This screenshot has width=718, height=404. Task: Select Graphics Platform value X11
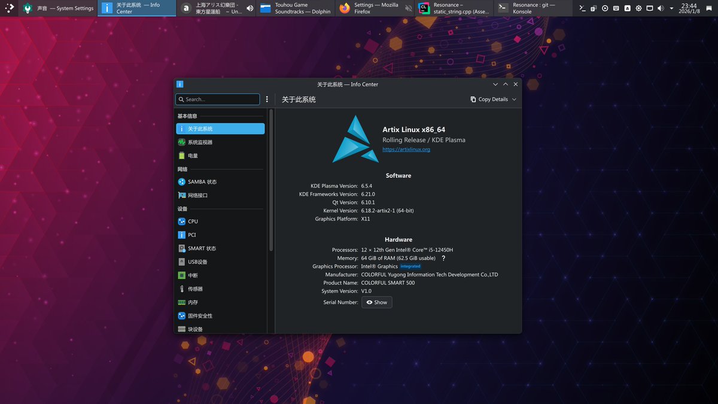point(366,219)
